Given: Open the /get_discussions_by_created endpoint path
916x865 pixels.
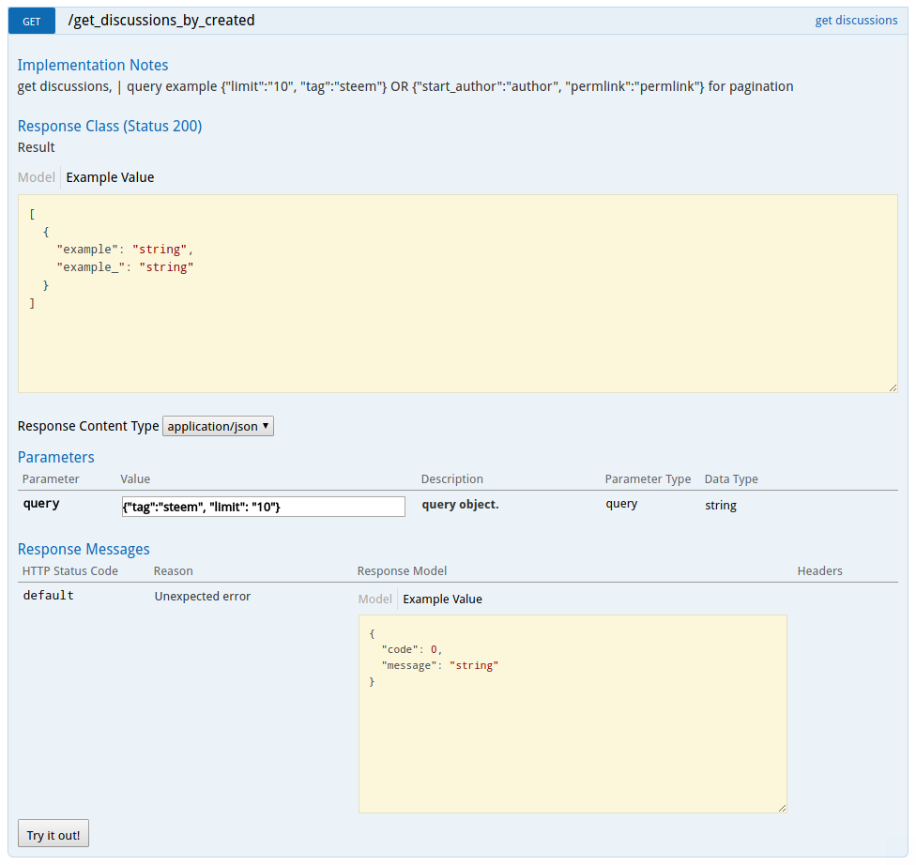Looking at the screenshot, I should click(x=161, y=21).
